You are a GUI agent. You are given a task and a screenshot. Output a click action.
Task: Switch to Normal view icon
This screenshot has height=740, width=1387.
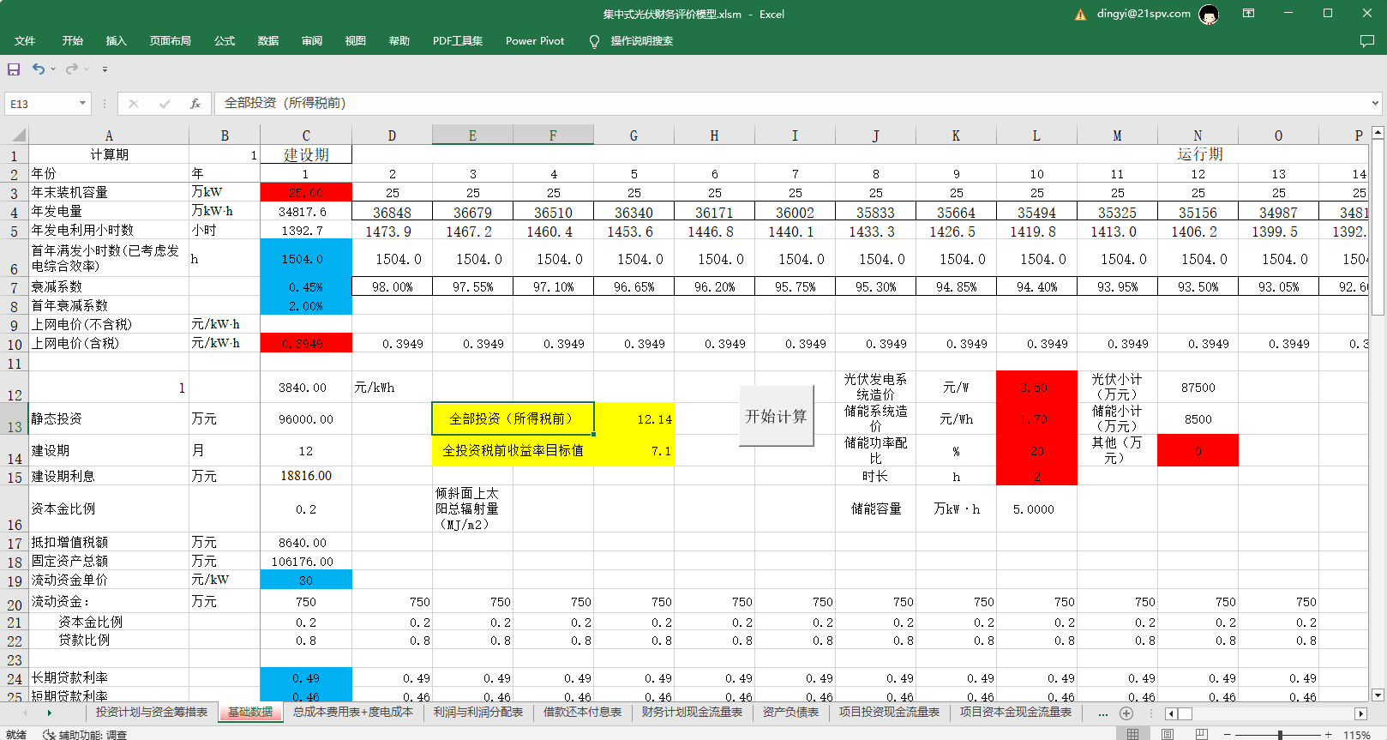click(1133, 734)
